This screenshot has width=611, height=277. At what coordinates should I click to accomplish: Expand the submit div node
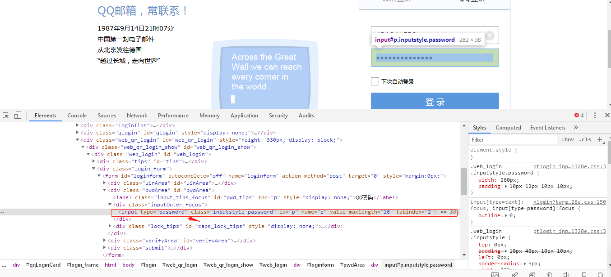pyautogui.click(x=105, y=248)
